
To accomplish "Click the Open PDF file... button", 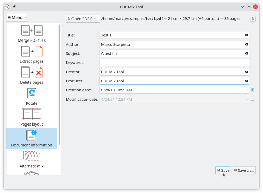I will click(x=83, y=19).
